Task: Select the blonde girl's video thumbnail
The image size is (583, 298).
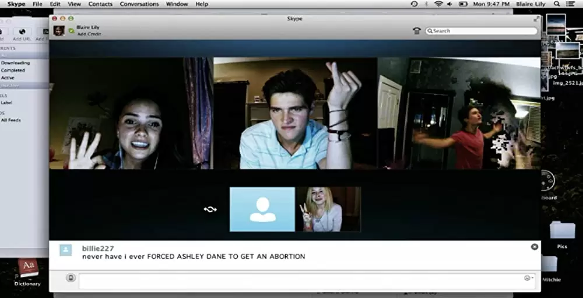Action: pos(328,209)
